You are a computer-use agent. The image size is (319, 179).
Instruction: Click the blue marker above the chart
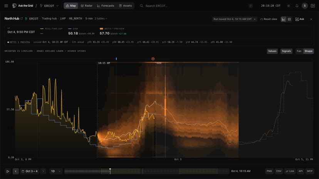(x=116, y=59)
